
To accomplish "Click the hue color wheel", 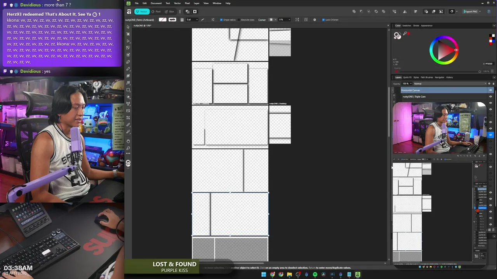I will coord(444,50).
